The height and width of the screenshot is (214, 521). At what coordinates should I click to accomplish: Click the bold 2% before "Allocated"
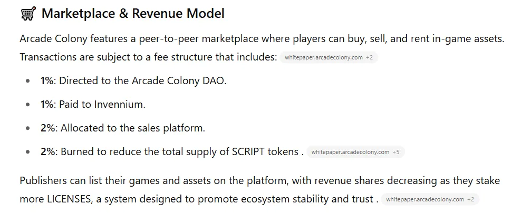[x=47, y=128]
